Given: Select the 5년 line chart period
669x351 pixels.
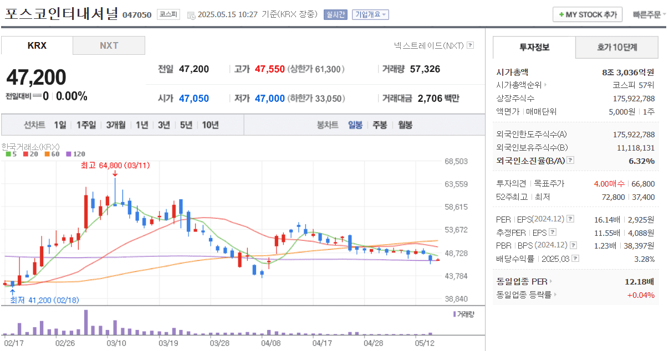Looking at the screenshot, I should click(186, 125).
